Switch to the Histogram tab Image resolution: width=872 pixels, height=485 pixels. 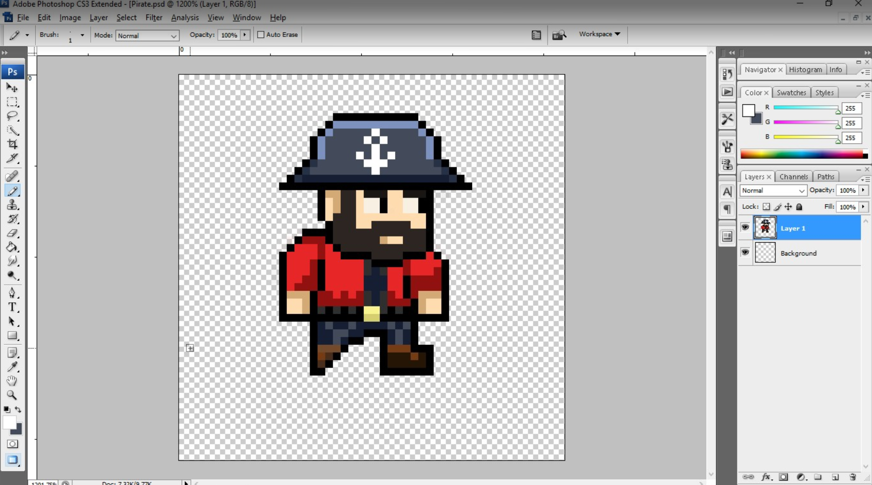[805, 70]
